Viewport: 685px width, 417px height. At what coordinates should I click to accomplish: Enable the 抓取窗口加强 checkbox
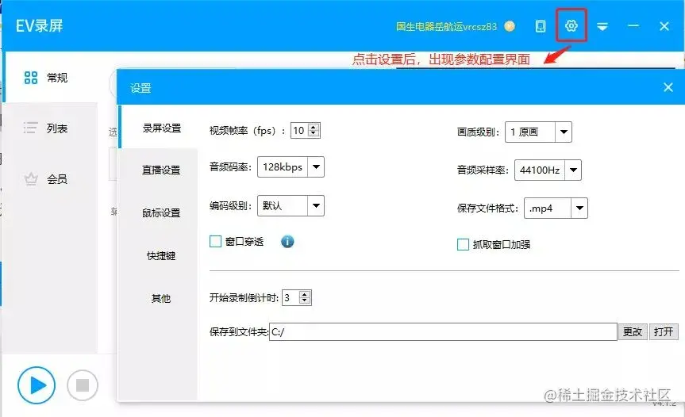pos(463,244)
